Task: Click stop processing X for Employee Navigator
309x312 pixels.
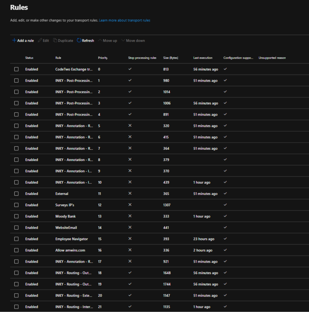Action: click(x=130, y=239)
